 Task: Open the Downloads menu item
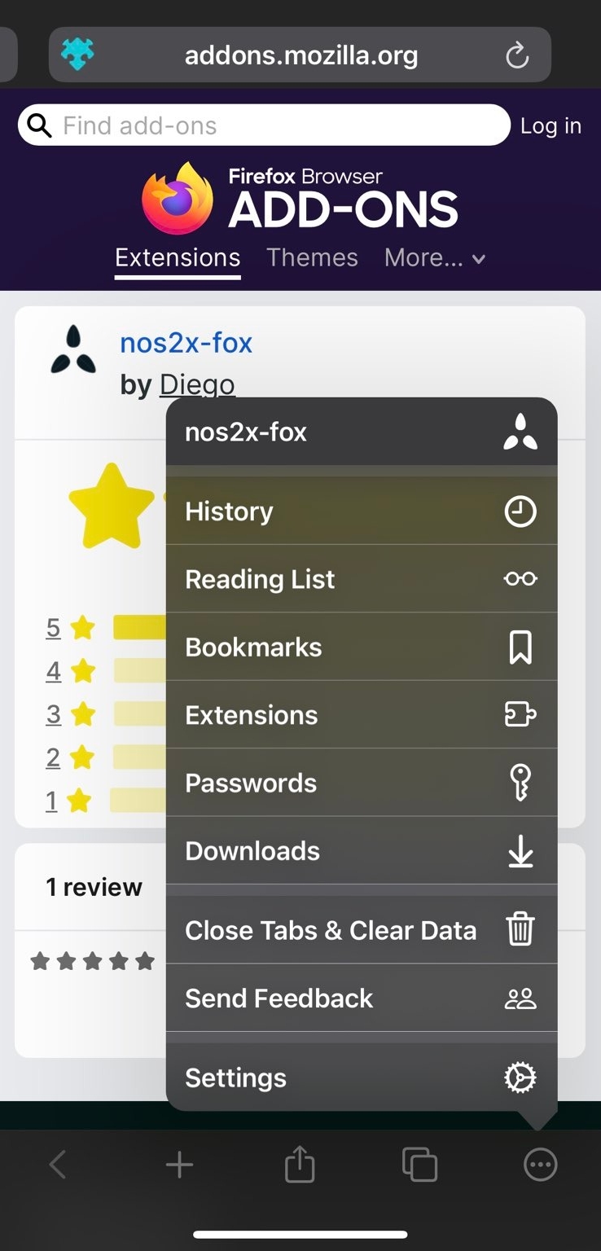[362, 851]
